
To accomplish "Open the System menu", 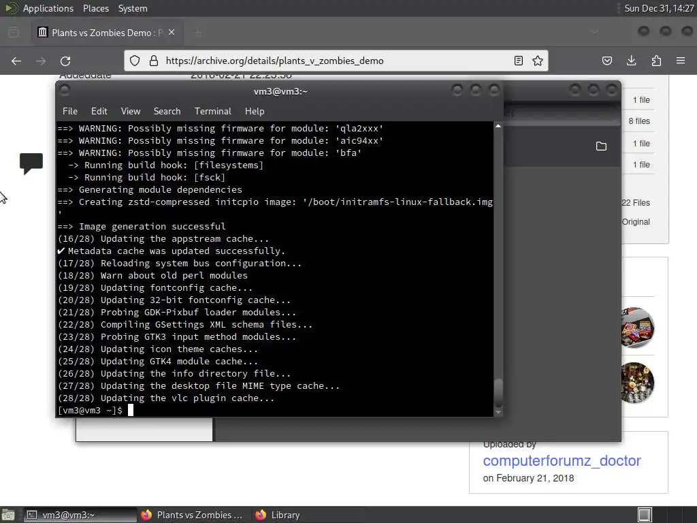I will point(133,8).
